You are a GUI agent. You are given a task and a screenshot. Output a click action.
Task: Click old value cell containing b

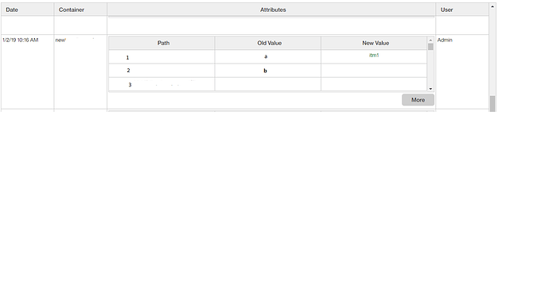click(268, 71)
